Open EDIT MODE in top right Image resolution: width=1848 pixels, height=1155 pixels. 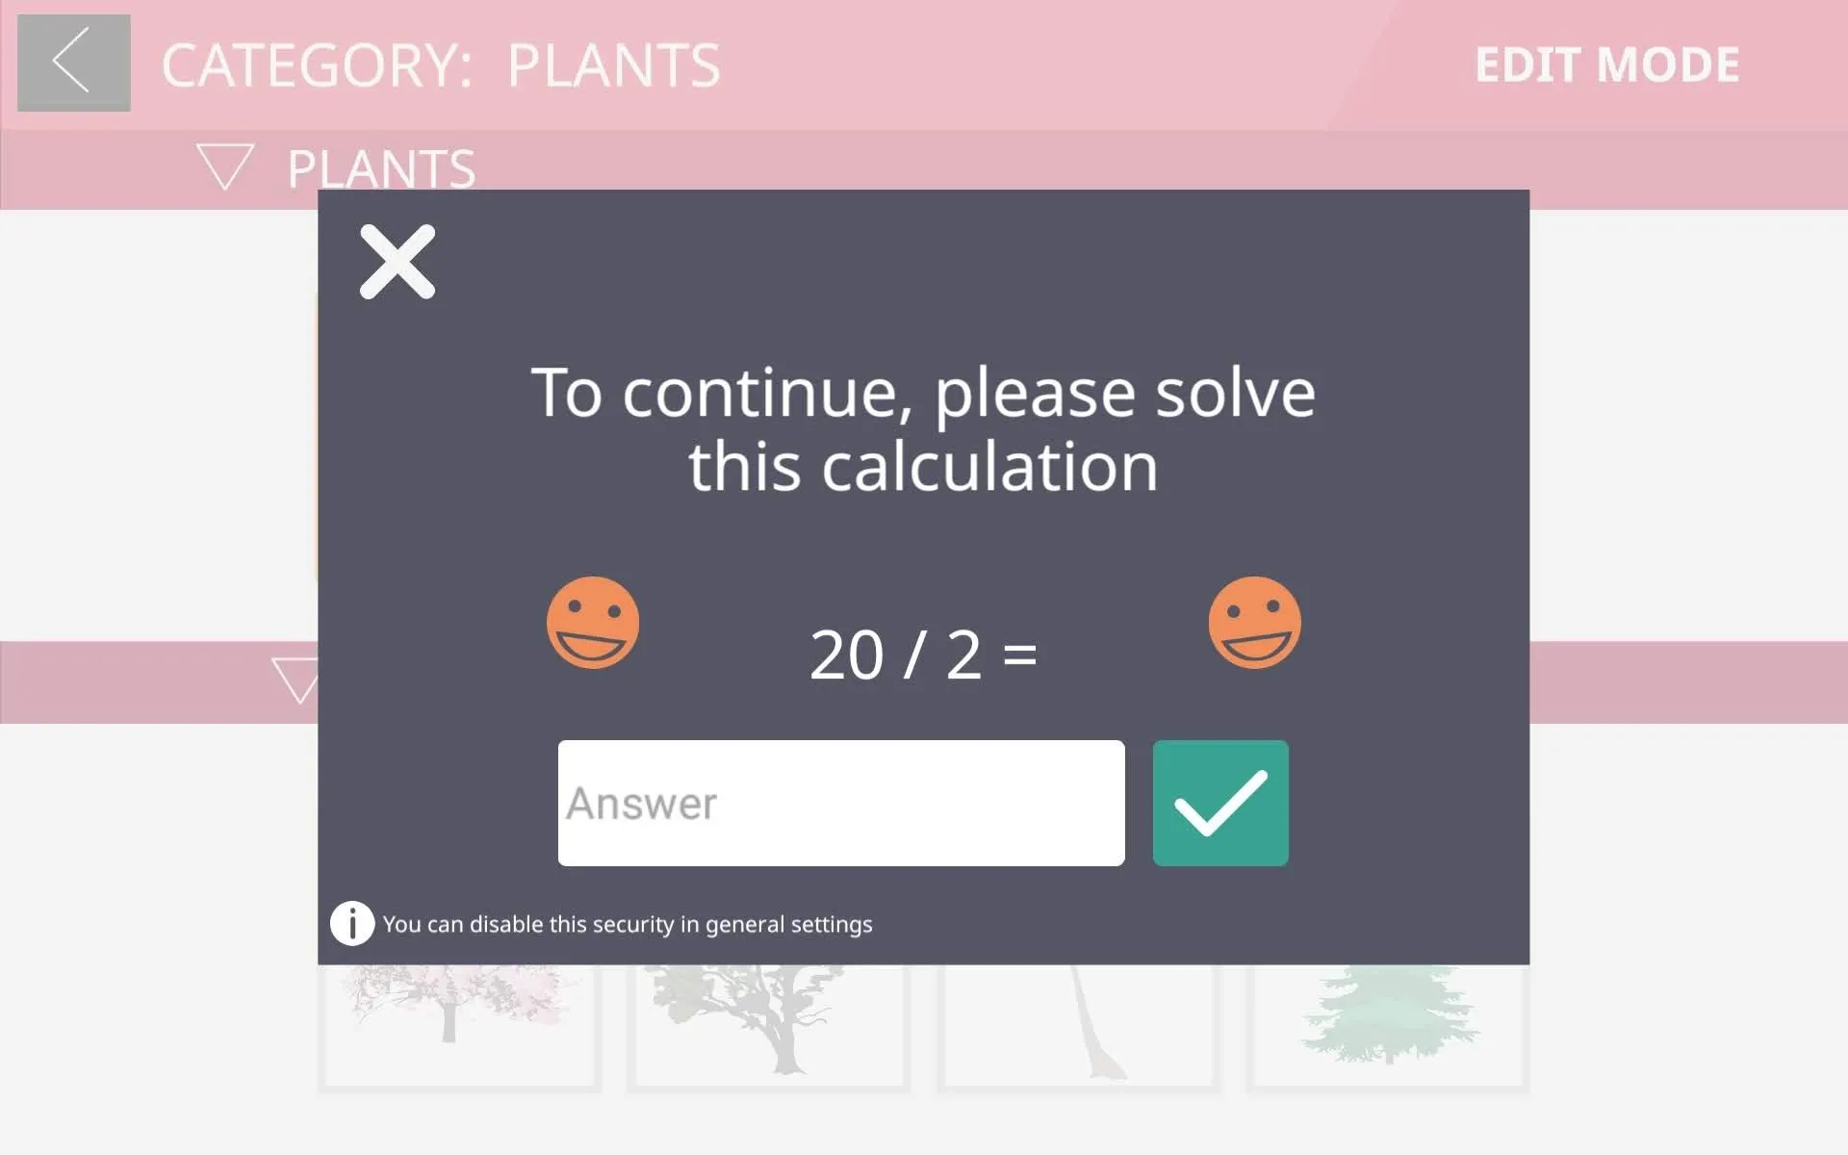1607,63
